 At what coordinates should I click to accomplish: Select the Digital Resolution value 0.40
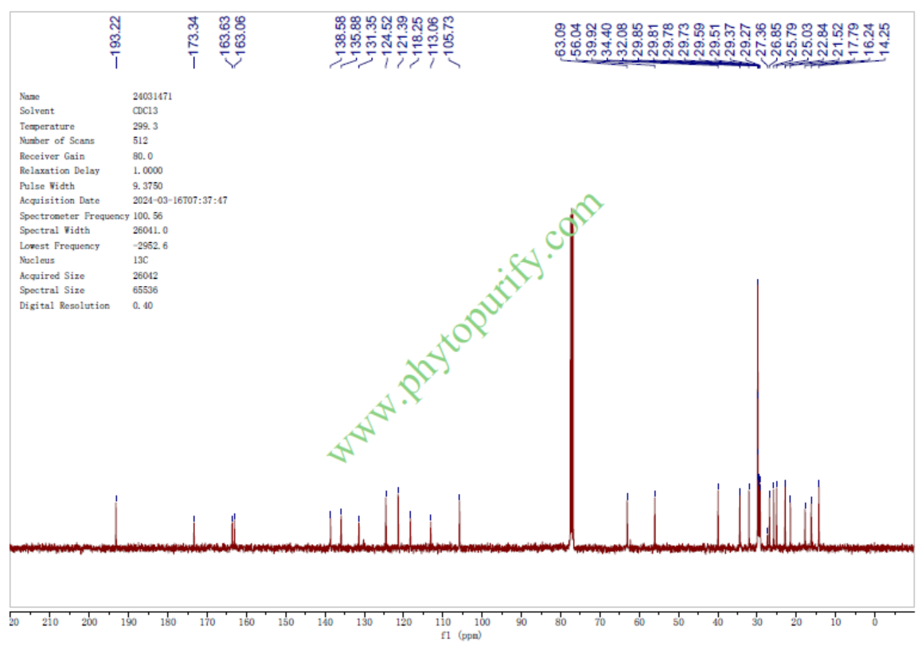pyautogui.click(x=143, y=306)
